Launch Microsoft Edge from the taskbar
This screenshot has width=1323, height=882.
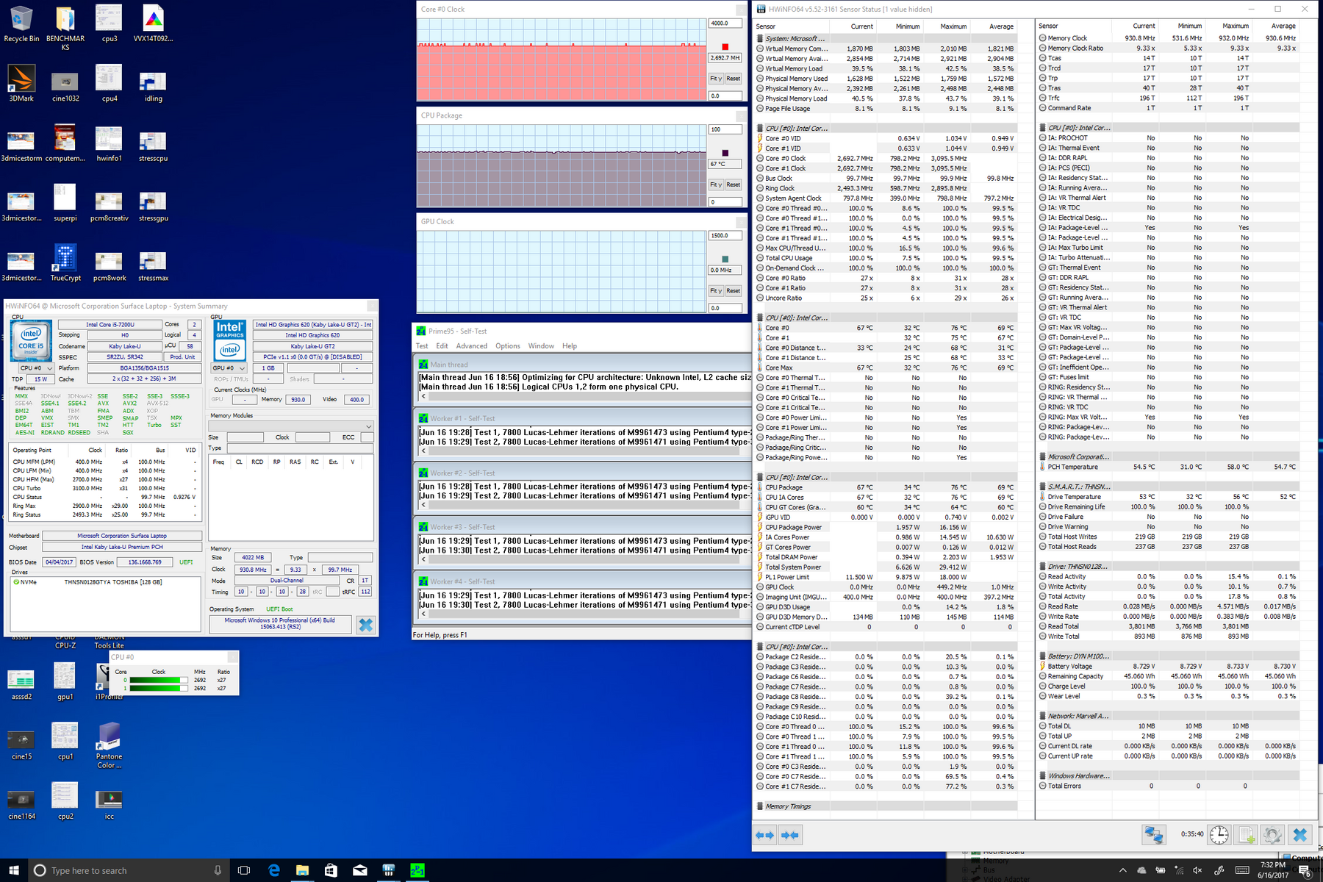274,870
